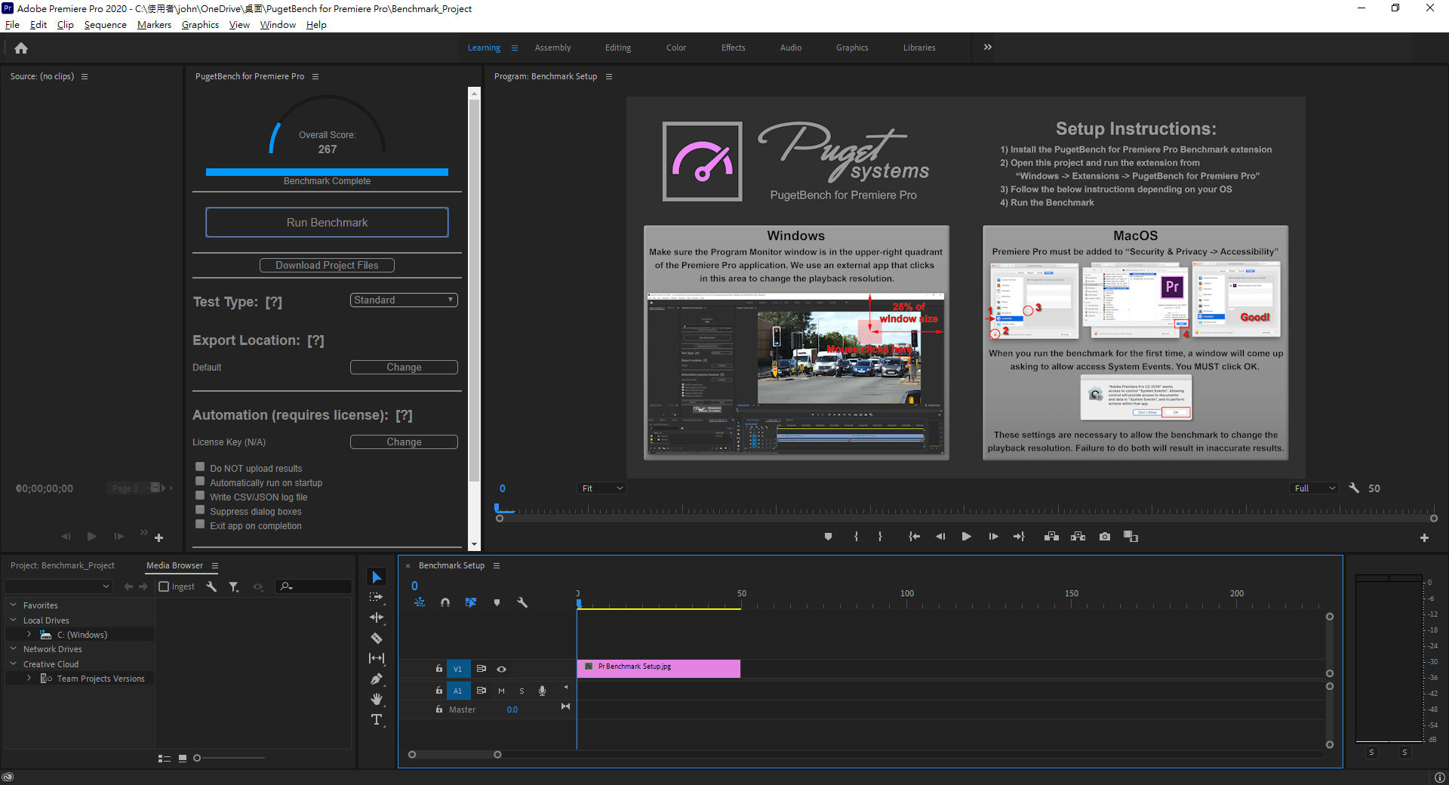1449x785 pixels.
Task: Toggle Snap in timeline
Action: click(x=445, y=602)
